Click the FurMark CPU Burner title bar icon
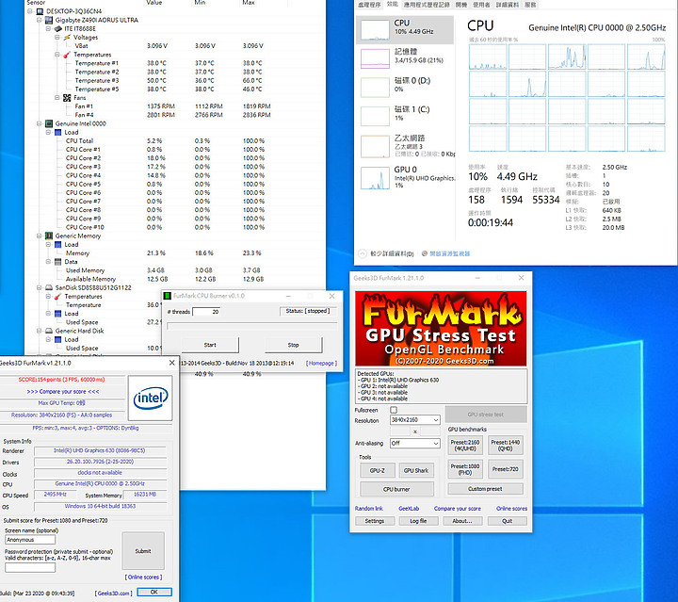Image resolution: width=678 pixels, height=602 pixels. click(x=168, y=296)
